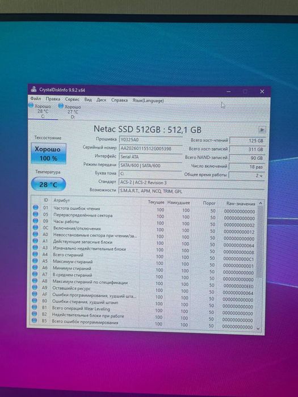298x397 pixels.
Task: Click total NAND writes value 90 GB
Action: [x=247, y=158]
